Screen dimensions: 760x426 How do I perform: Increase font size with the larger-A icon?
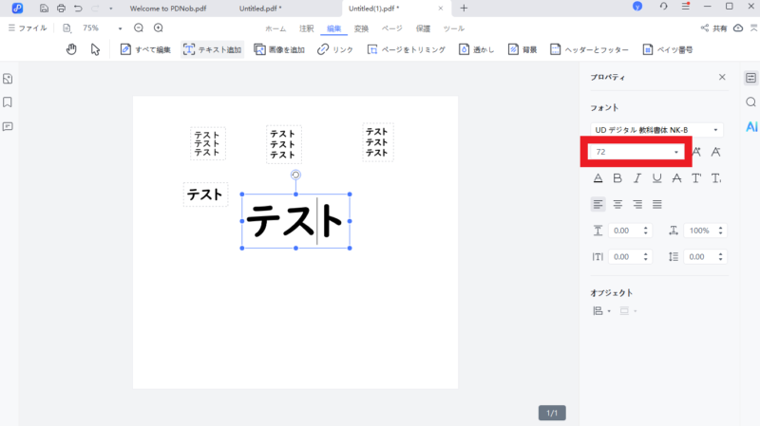coord(696,152)
